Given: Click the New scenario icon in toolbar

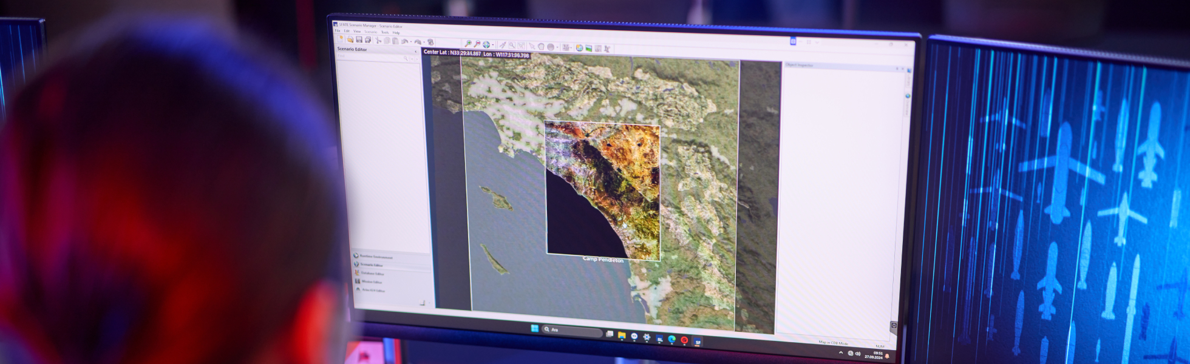Looking at the screenshot, I should tap(340, 39).
